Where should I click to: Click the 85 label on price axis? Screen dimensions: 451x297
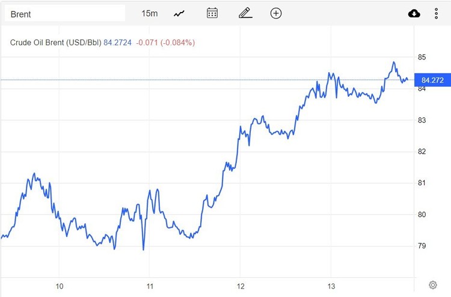(422, 57)
